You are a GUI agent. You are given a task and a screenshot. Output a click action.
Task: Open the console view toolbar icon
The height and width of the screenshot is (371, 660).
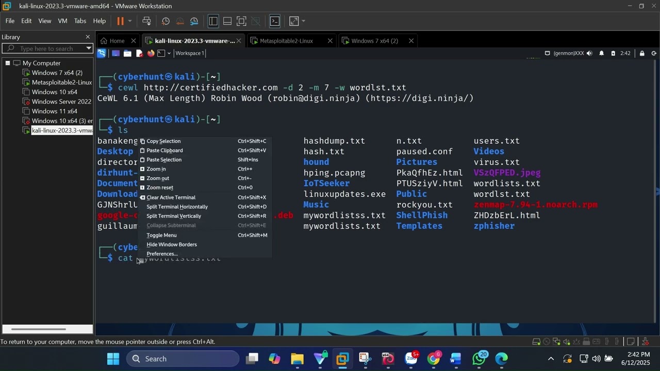pos(275,21)
